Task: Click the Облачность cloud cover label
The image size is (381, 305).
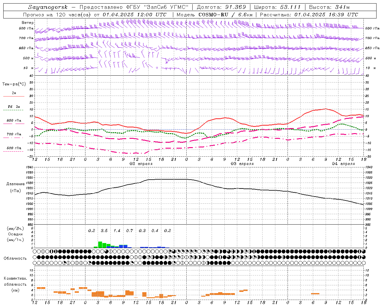Action: tap(15, 259)
